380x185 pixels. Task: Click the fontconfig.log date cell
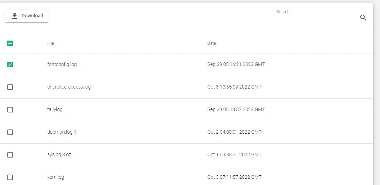[236, 65]
